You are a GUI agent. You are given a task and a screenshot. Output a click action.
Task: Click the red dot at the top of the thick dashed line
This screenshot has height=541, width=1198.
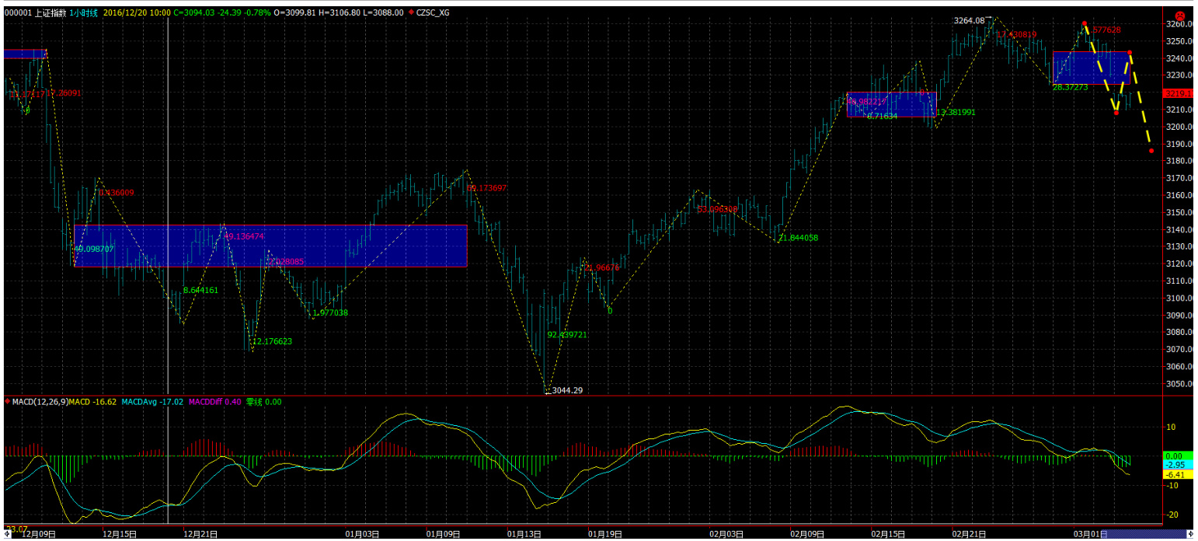(1085, 24)
